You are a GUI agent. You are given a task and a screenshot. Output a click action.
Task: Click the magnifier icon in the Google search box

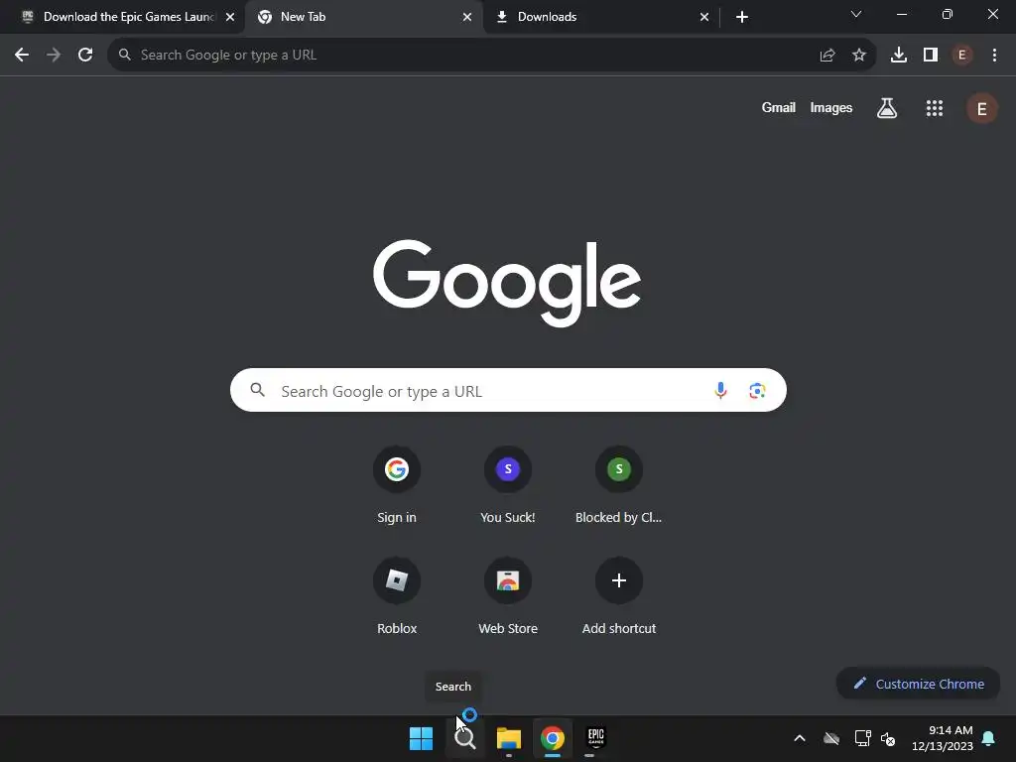coord(258,390)
